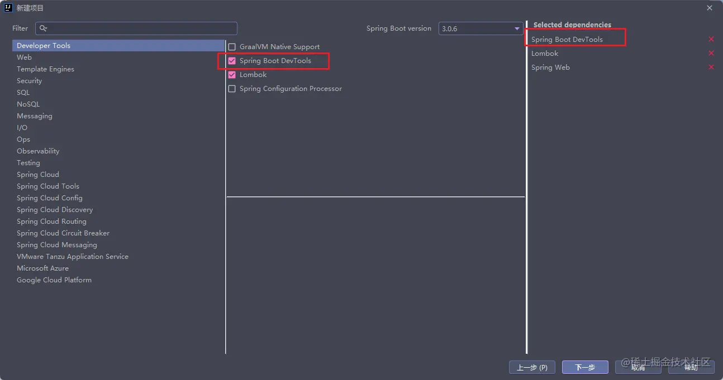Click the 下一步 next button

585,367
